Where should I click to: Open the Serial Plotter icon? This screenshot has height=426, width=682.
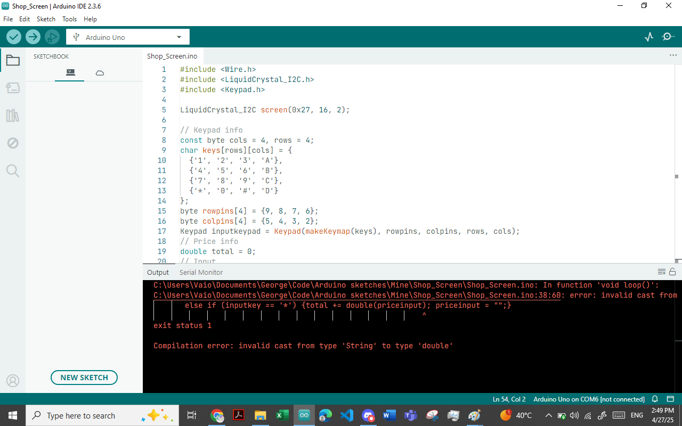point(649,37)
